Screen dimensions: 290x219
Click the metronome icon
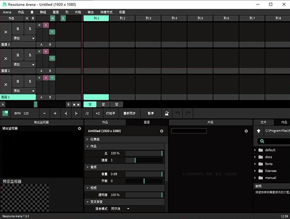tap(166, 113)
